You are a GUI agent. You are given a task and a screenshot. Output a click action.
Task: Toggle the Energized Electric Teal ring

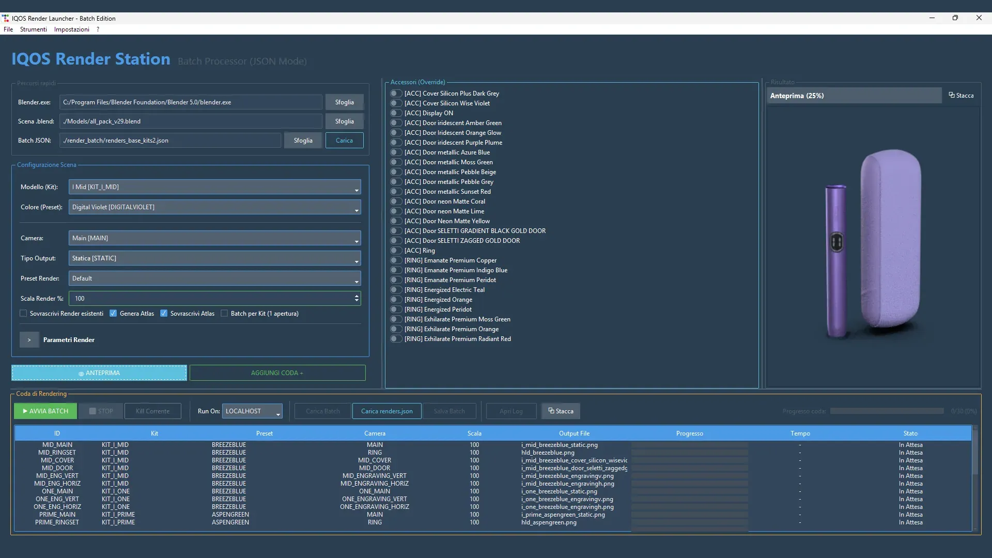(396, 290)
